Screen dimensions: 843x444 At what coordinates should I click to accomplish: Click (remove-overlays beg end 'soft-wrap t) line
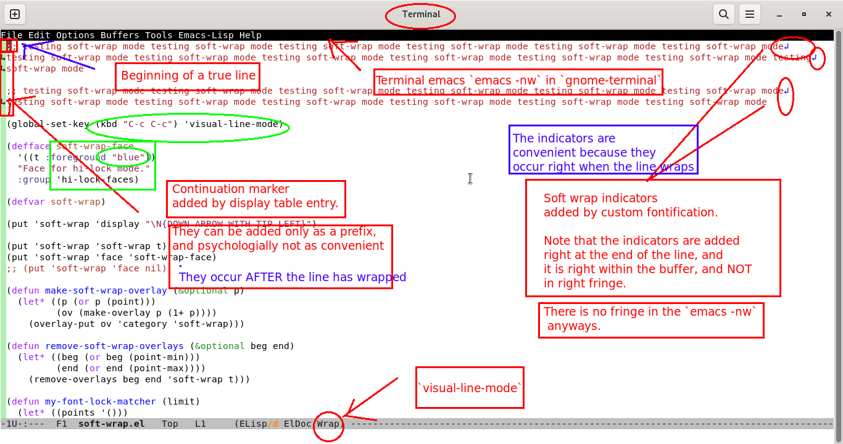click(139, 379)
